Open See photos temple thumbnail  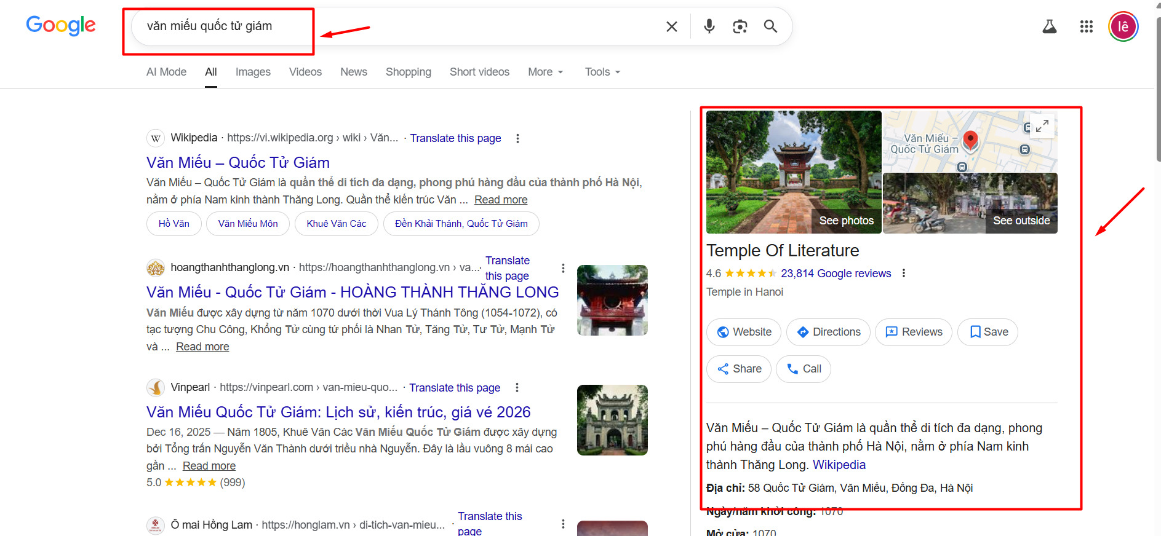tap(794, 172)
